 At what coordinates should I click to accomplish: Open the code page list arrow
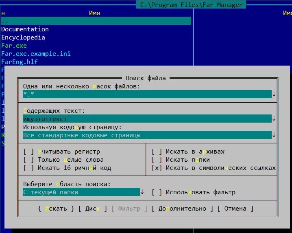point(274,135)
